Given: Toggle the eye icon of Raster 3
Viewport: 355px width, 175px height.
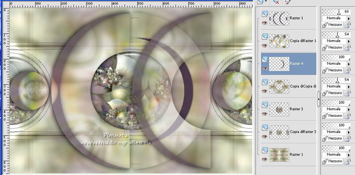Looking at the screenshot, I should tap(265, 114).
